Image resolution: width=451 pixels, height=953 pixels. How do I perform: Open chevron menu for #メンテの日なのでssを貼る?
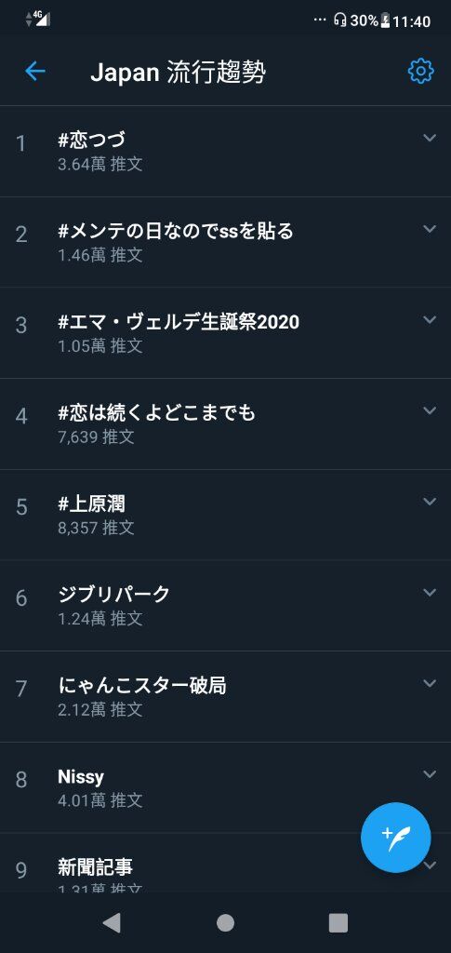pyautogui.click(x=430, y=229)
